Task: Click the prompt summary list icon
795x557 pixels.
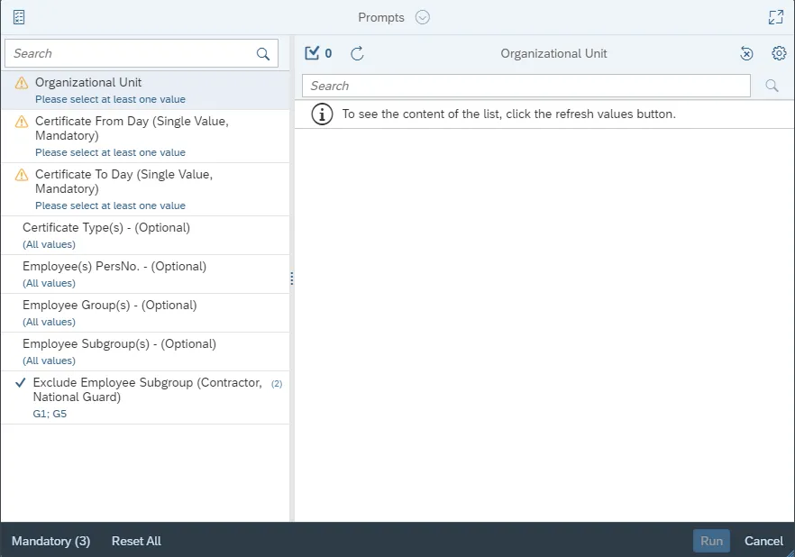Action: click(19, 17)
